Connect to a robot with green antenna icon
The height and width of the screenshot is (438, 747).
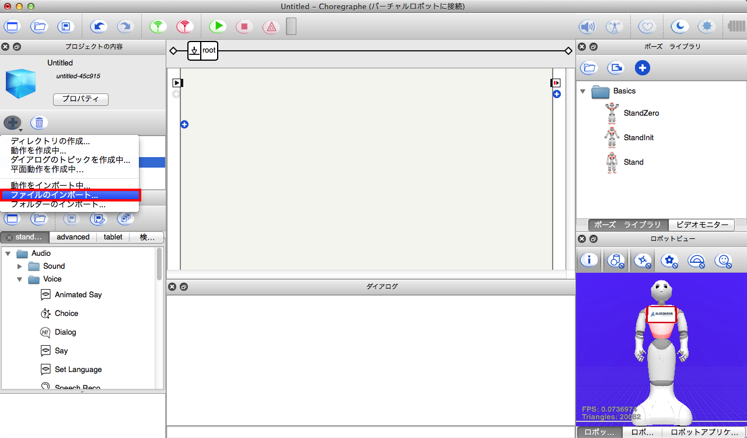[158, 26]
